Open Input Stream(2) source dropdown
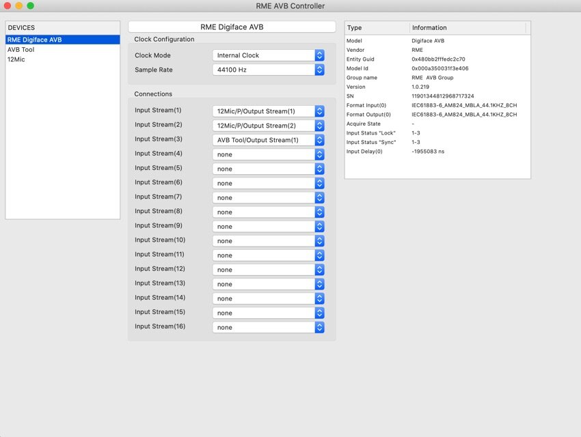 pyautogui.click(x=268, y=126)
